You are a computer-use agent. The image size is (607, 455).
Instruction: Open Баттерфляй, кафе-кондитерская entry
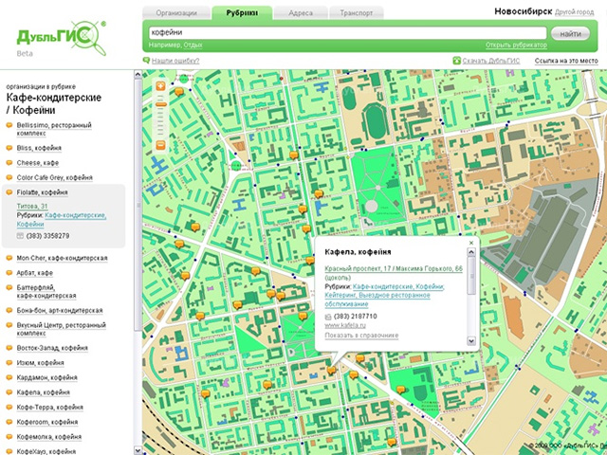tap(46, 292)
